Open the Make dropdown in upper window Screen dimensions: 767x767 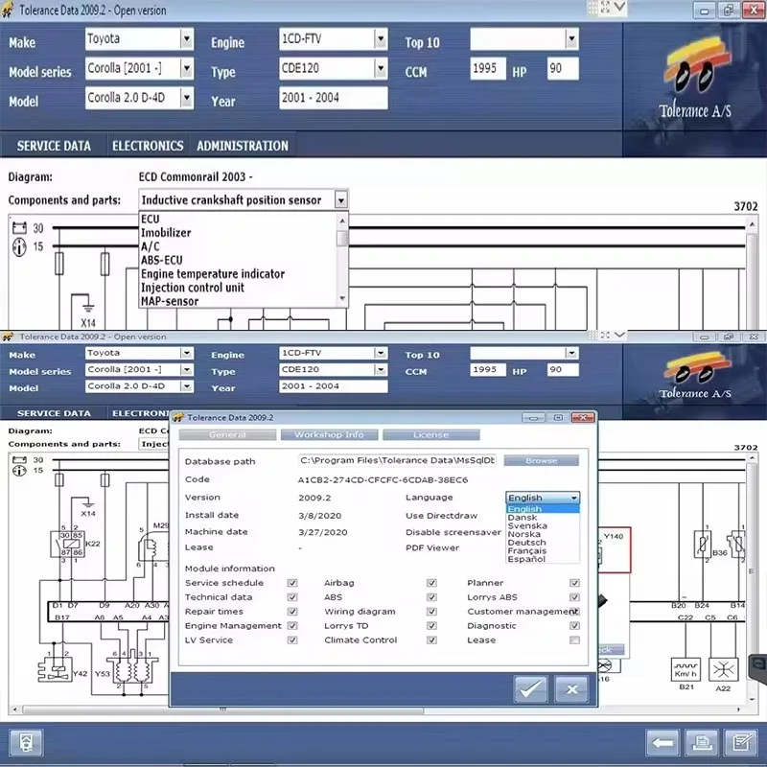tap(187, 38)
